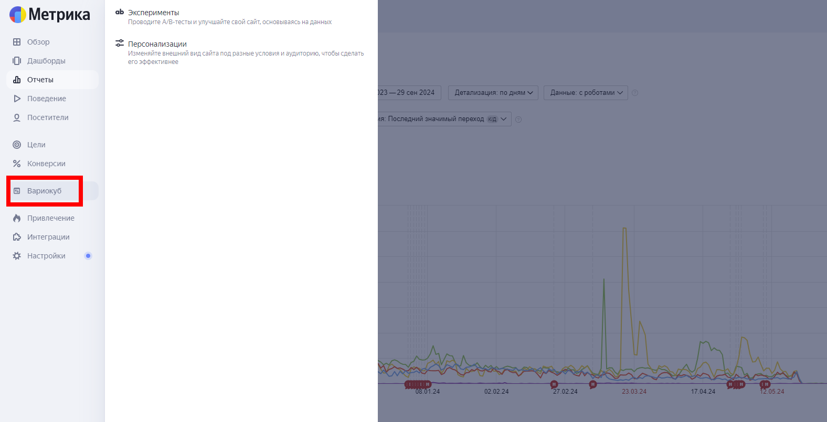
Task: Select Вариокуб in the sidebar
Action: (44, 191)
